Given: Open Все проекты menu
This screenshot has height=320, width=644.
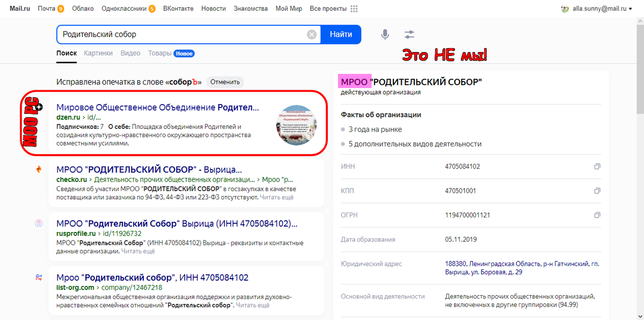Looking at the screenshot, I should pyautogui.click(x=327, y=9).
